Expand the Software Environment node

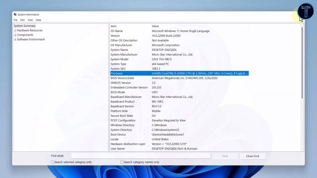[15, 40]
